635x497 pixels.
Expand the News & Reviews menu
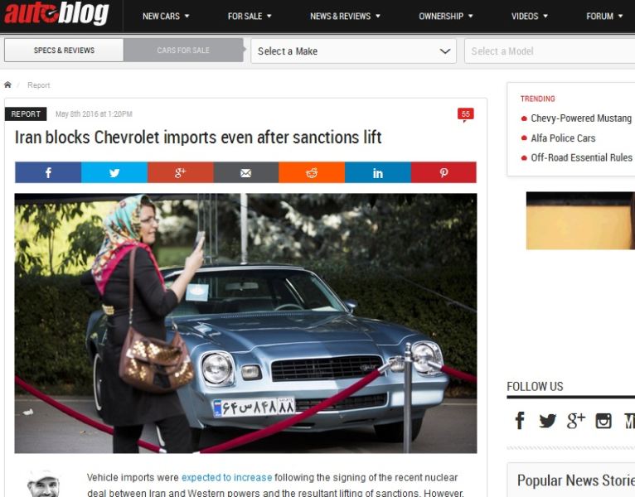click(345, 17)
